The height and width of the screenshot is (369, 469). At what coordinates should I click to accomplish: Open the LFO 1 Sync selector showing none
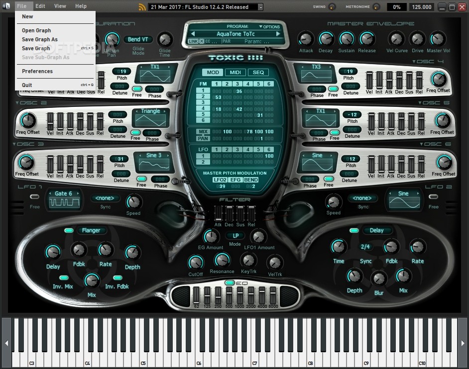click(105, 198)
